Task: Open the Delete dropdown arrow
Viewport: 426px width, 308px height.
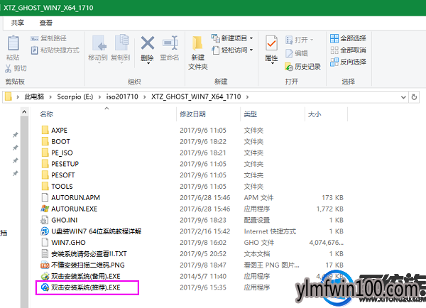Action: (x=148, y=64)
